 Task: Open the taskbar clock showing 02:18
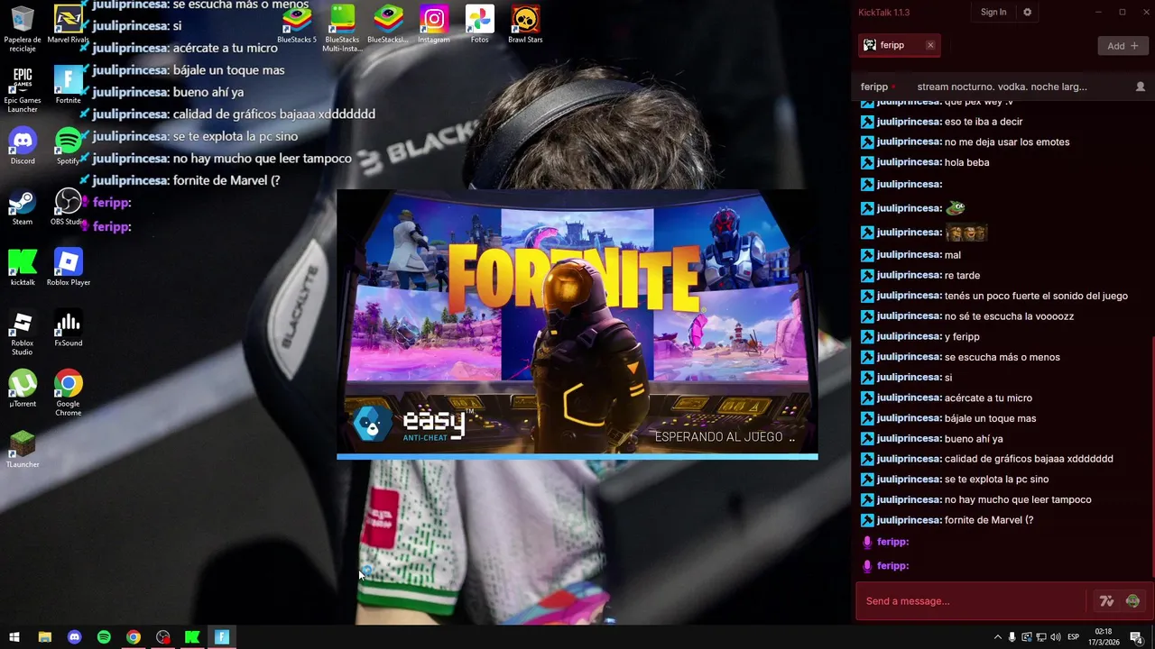coord(1105,637)
